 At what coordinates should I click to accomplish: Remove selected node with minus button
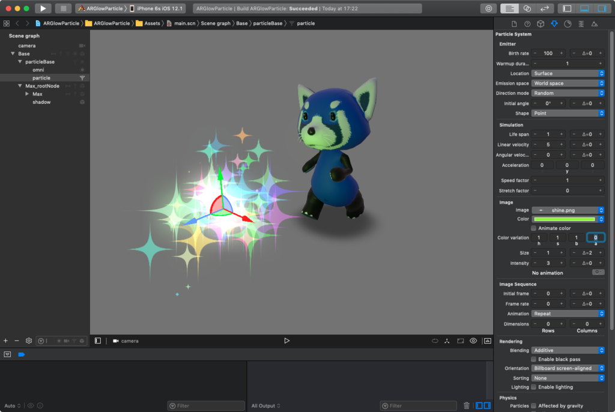pyautogui.click(x=16, y=341)
